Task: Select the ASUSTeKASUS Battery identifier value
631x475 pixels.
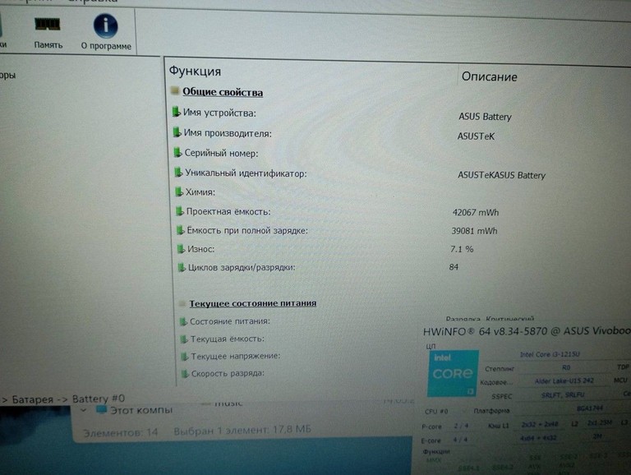Action: (501, 175)
